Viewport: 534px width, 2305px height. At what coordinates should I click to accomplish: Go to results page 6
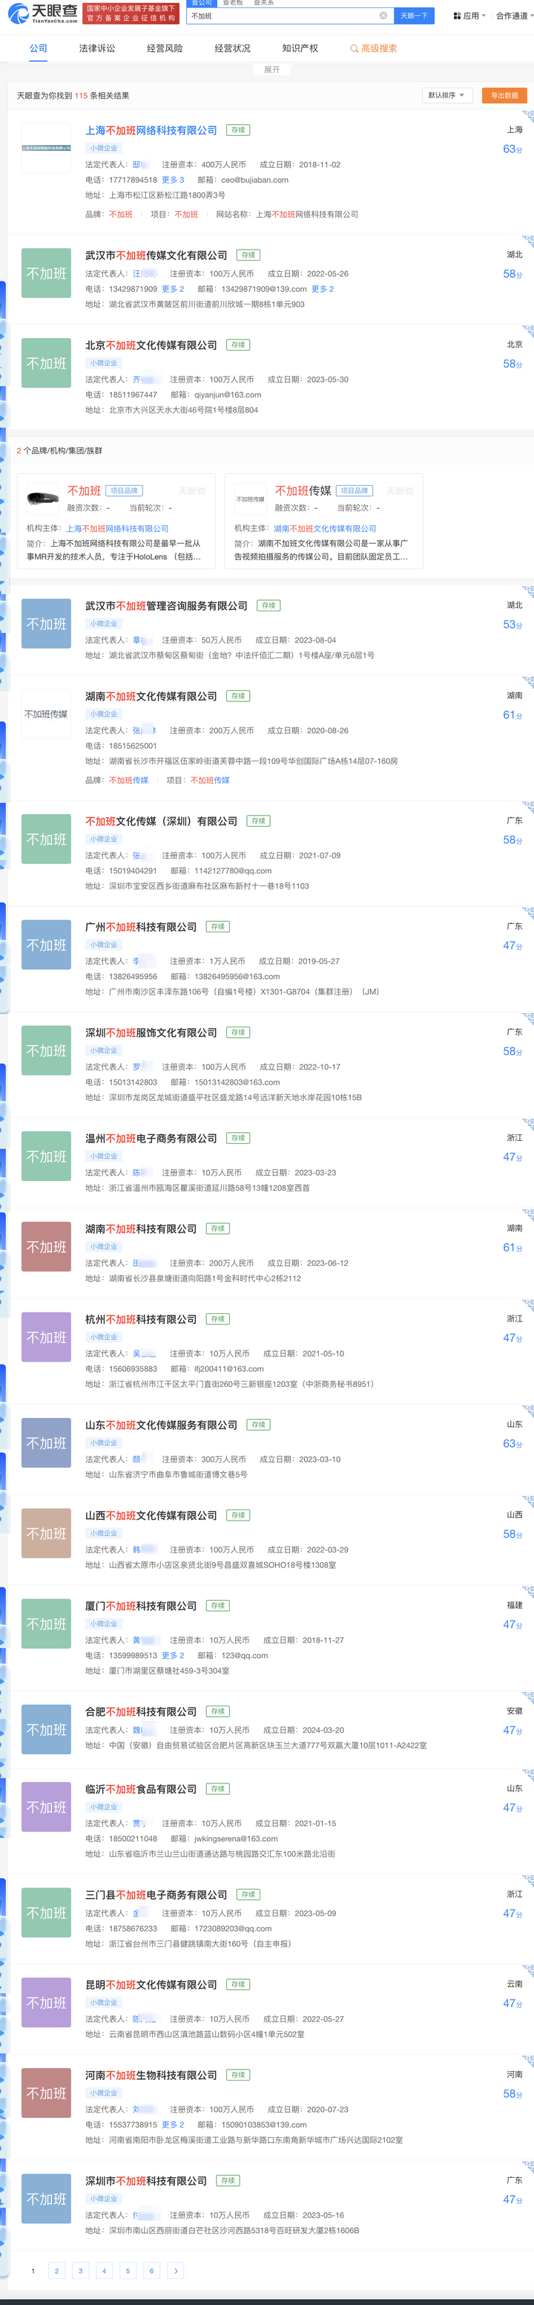(151, 2271)
